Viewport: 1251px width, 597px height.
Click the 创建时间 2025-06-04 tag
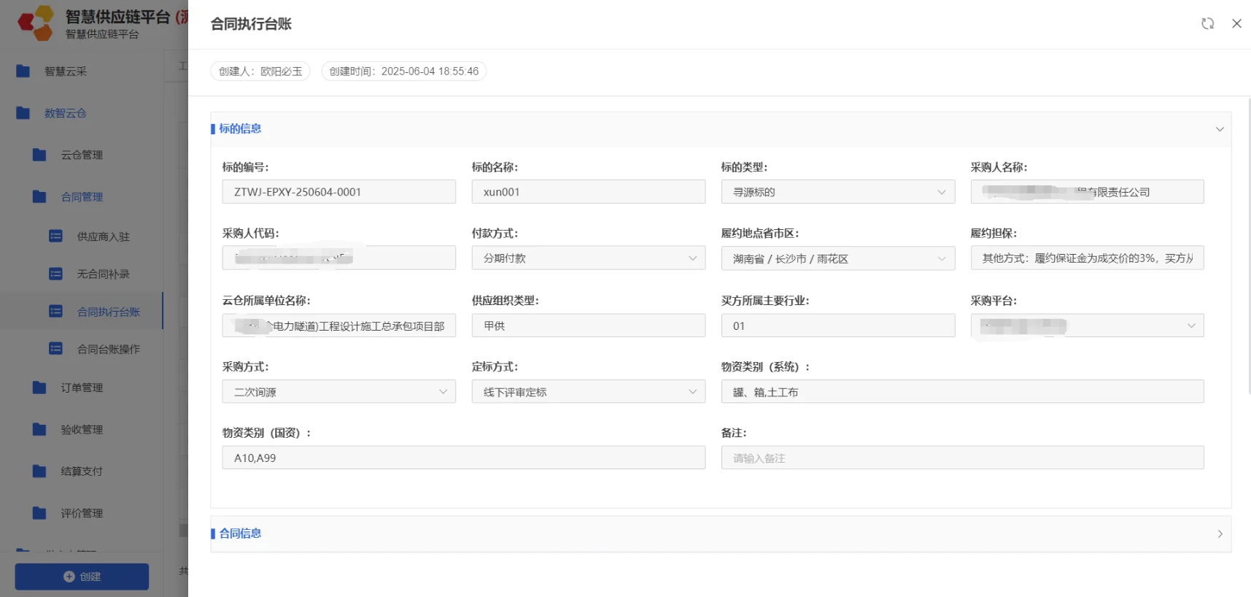[x=403, y=71]
